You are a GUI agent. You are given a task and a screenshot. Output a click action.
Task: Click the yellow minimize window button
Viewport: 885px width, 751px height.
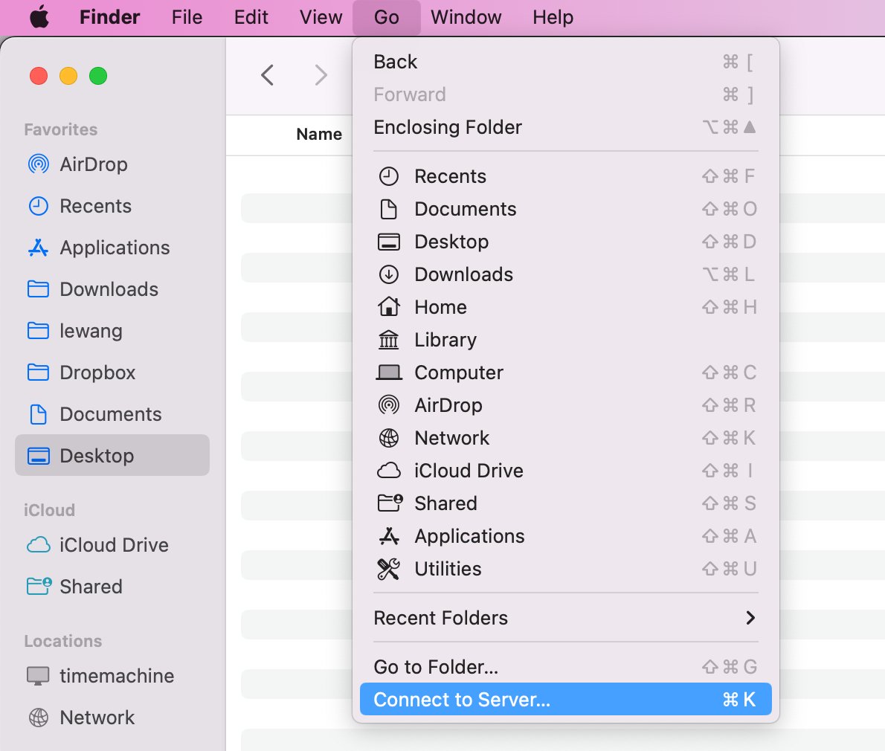click(68, 75)
